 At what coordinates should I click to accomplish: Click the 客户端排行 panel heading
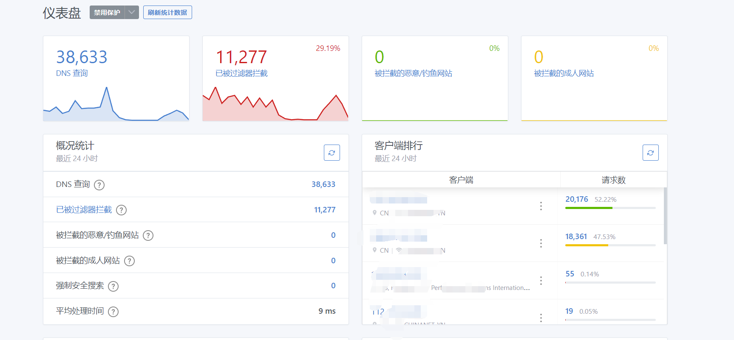click(x=398, y=145)
